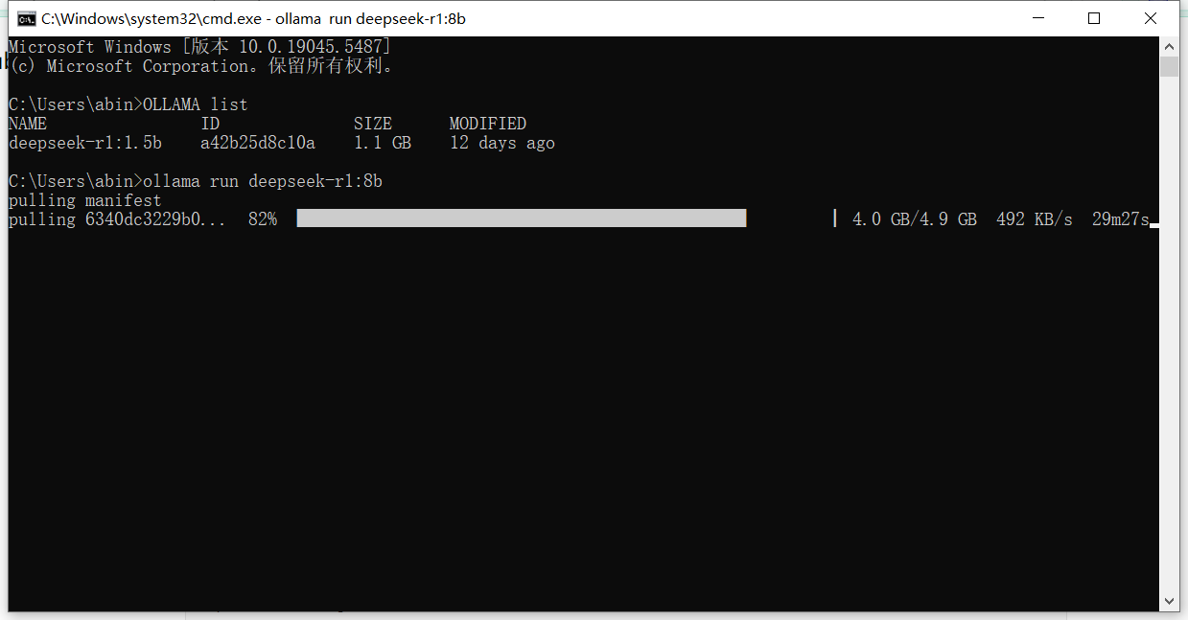
Task: Click the window title text 'ollama run deepseek-r1:8b'
Action: pos(371,18)
